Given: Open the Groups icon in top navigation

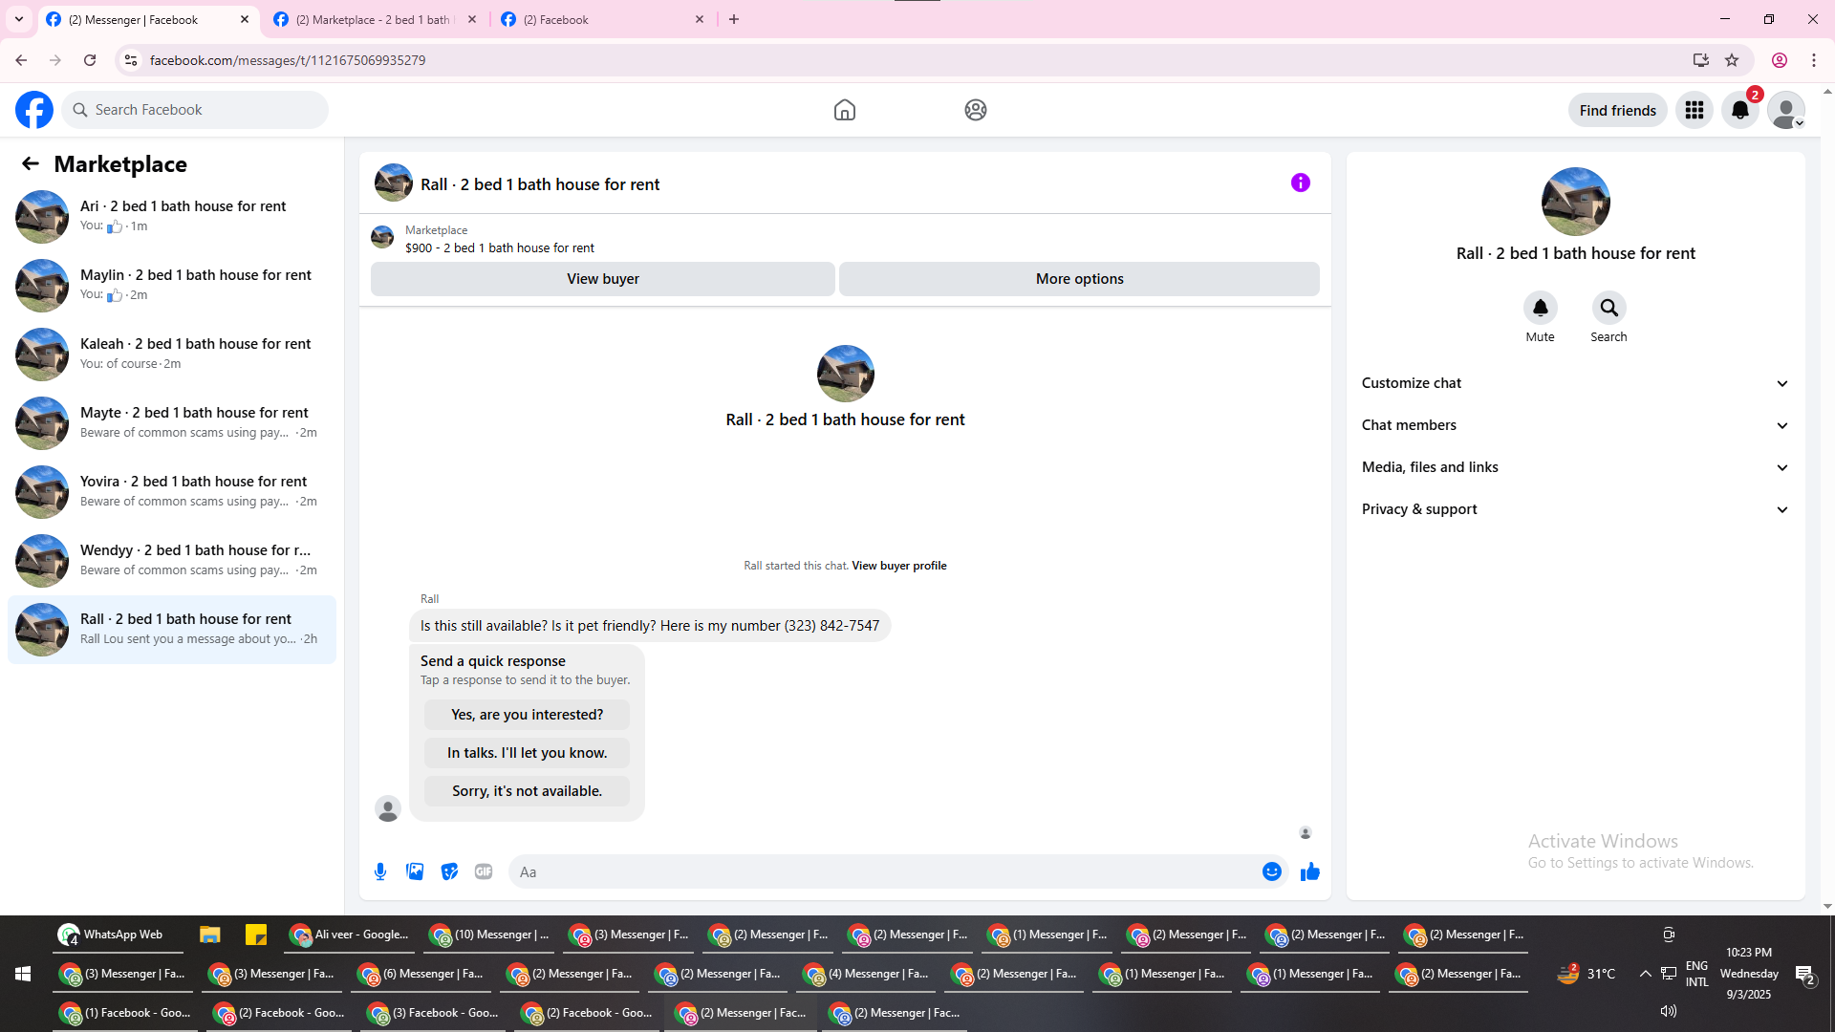Looking at the screenshot, I should (x=976, y=110).
